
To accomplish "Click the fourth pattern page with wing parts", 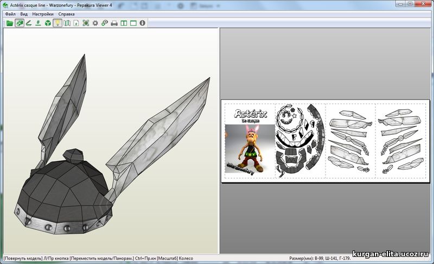I will [401, 141].
